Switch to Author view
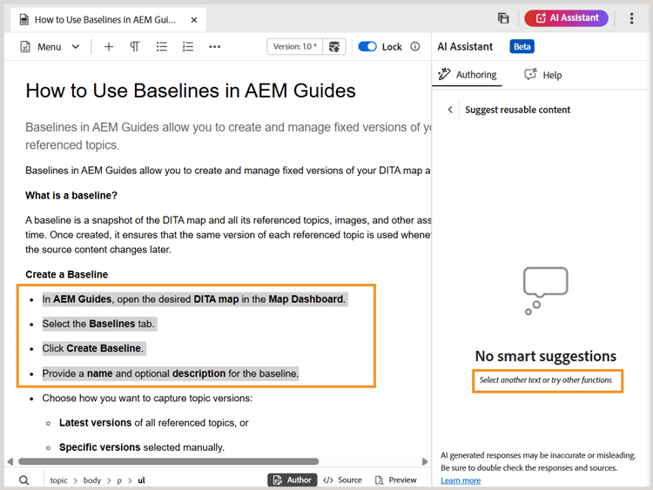653x490 pixels. (x=292, y=480)
